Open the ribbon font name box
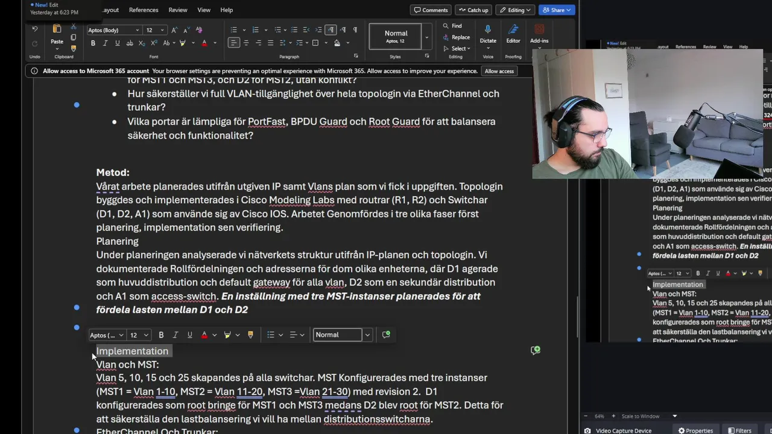The height and width of the screenshot is (434, 772). point(113,30)
